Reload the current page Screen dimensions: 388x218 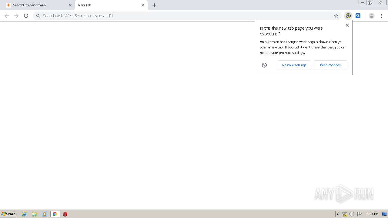pos(26,16)
